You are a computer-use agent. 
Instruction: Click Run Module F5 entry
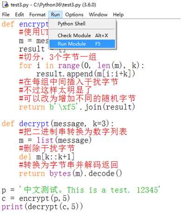[82, 44]
